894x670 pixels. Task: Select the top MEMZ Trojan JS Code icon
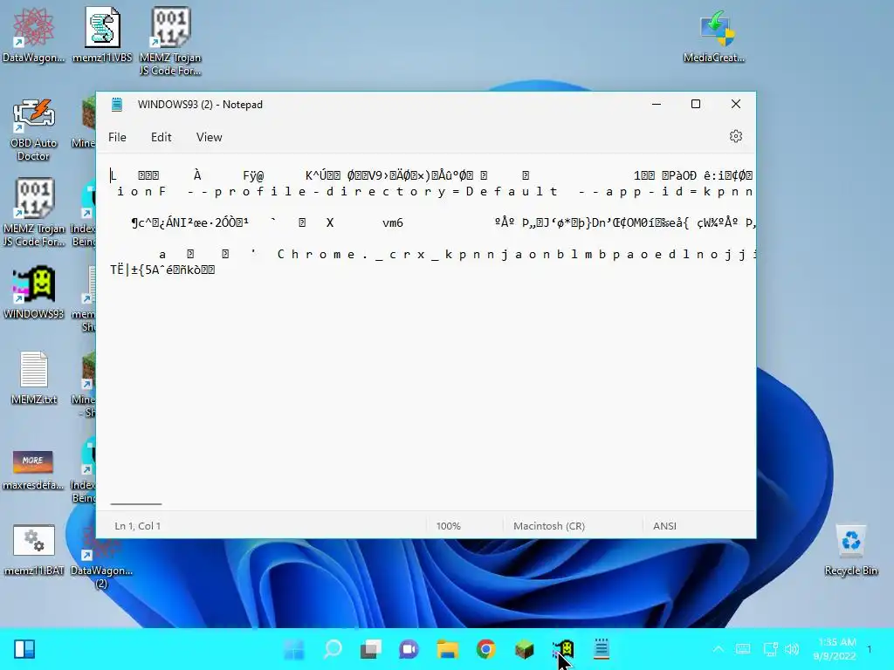pyautogui.click(x=170, y=41)
